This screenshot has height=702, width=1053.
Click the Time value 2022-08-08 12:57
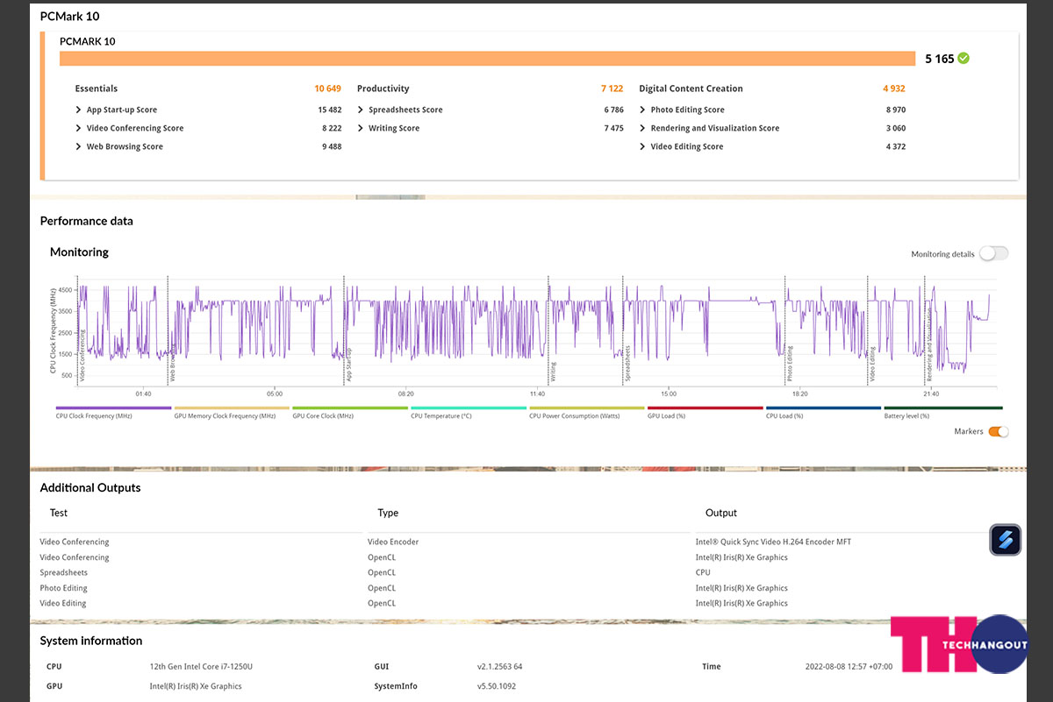pyautogui.click(x=849, y=667)
